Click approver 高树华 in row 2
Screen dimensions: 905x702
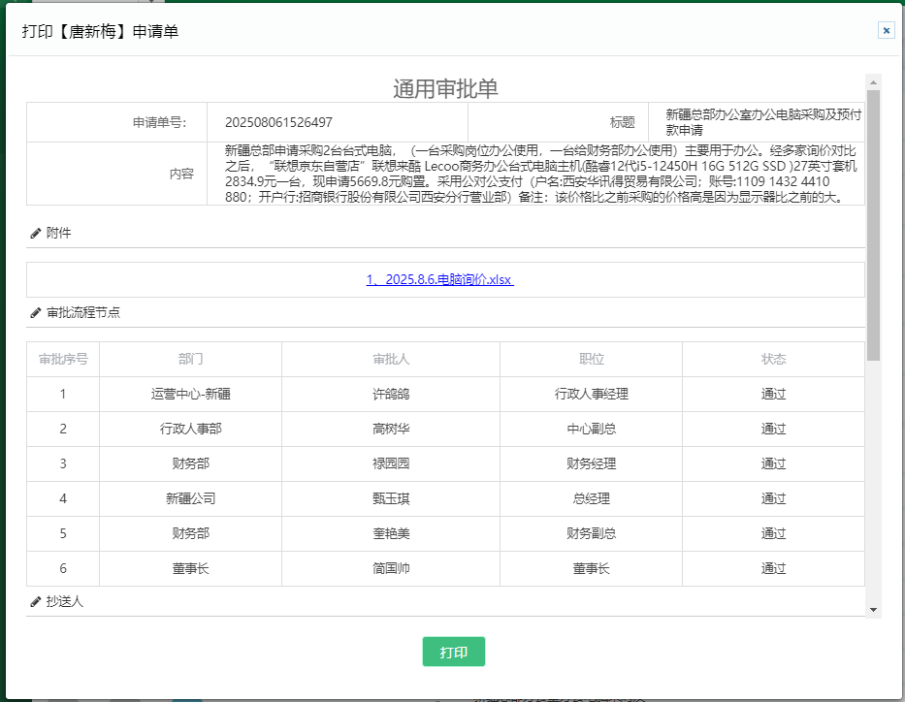click(391, 429)
